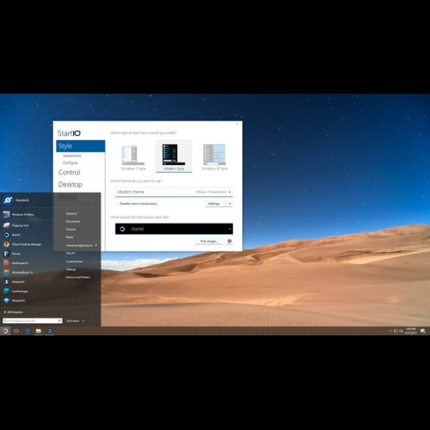The image size is (430, 430).
Task: Click the magnifier icon in start search box
Action: point(59,321)
